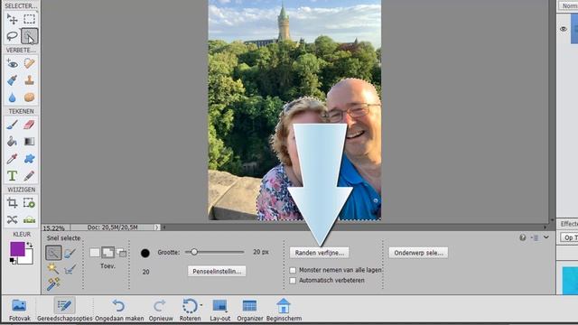The width and height of the screenshot is (578, 325).
Task: Select the Recompose tool
Action: point(29,202)
